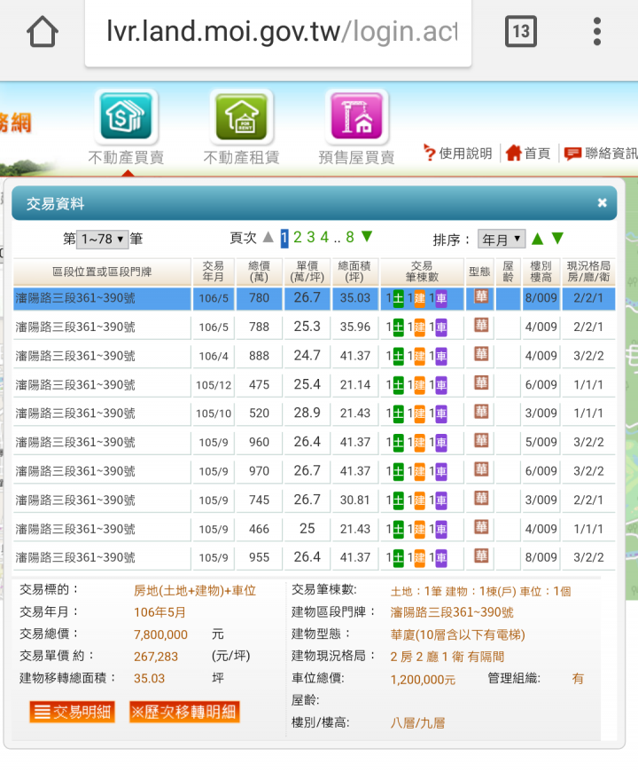Click green 土 land icon in 780 row
The width and height of the screenshot is (638, 772).
398,298
